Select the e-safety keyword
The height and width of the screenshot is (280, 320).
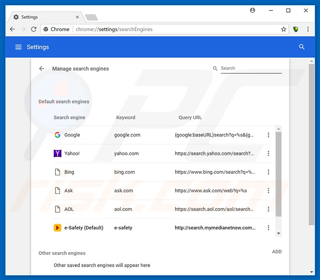click(x=123, y=227)
